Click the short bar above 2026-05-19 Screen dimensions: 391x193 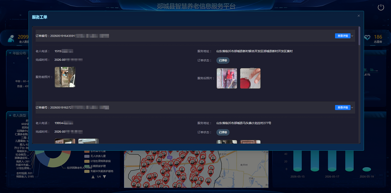[x=367, y=169]
